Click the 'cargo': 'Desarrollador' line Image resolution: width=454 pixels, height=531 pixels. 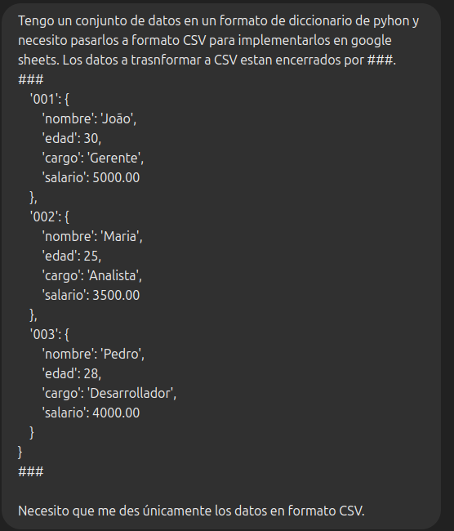point(109,393)
